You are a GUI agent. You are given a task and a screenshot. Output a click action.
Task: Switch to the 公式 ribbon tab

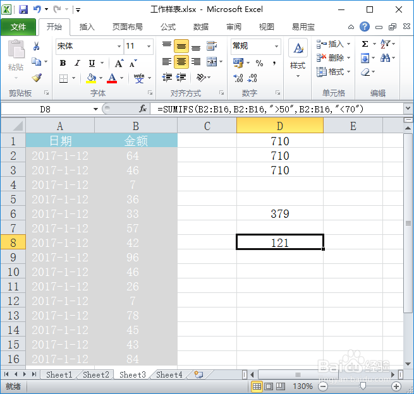[x=168, y=27]
